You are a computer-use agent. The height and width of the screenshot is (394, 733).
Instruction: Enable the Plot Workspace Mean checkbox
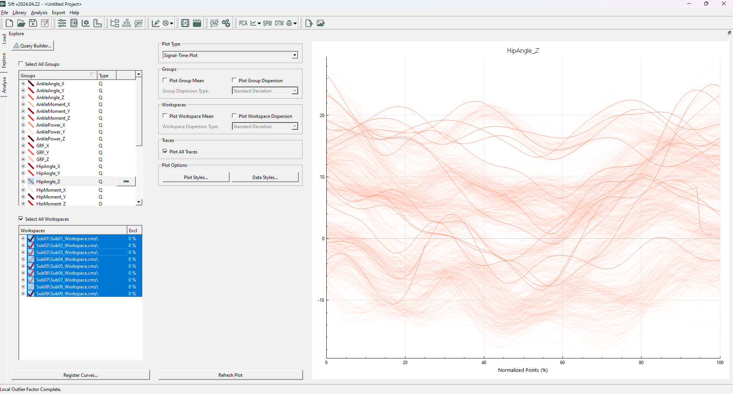point(165,116)
